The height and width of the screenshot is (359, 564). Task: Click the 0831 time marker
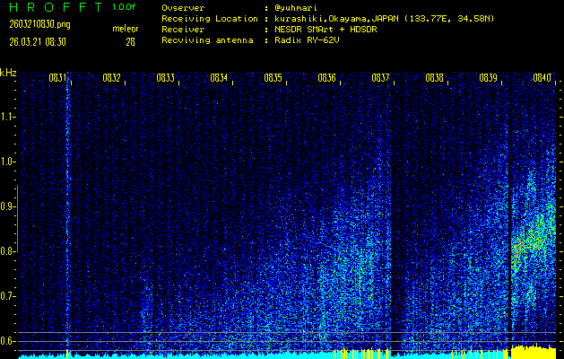[57, 78]
